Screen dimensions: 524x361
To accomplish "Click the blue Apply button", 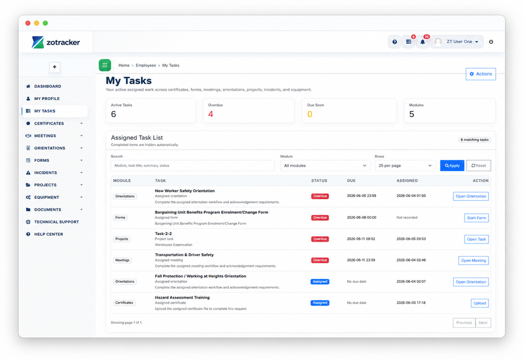I will [452, 165].
